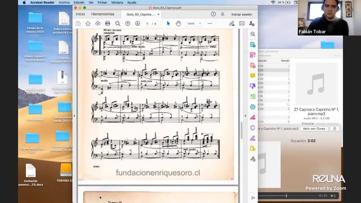Click the Wi-Fi status icon in menu bar
361x203 pixels.
point(273,2)
